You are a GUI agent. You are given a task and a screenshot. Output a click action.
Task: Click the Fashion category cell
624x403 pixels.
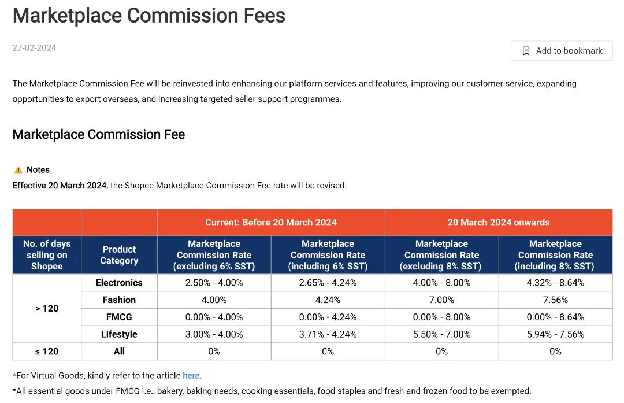click(119, 300)
